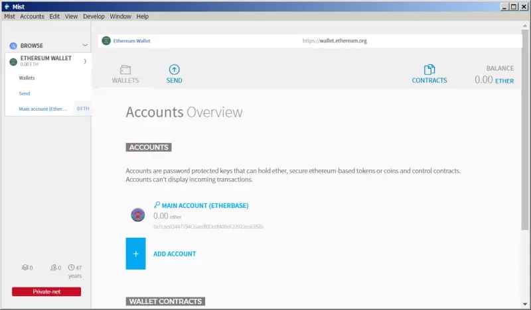Click the Mist title bar app icon
Screen dimensions: 531x310
[7, 7]
